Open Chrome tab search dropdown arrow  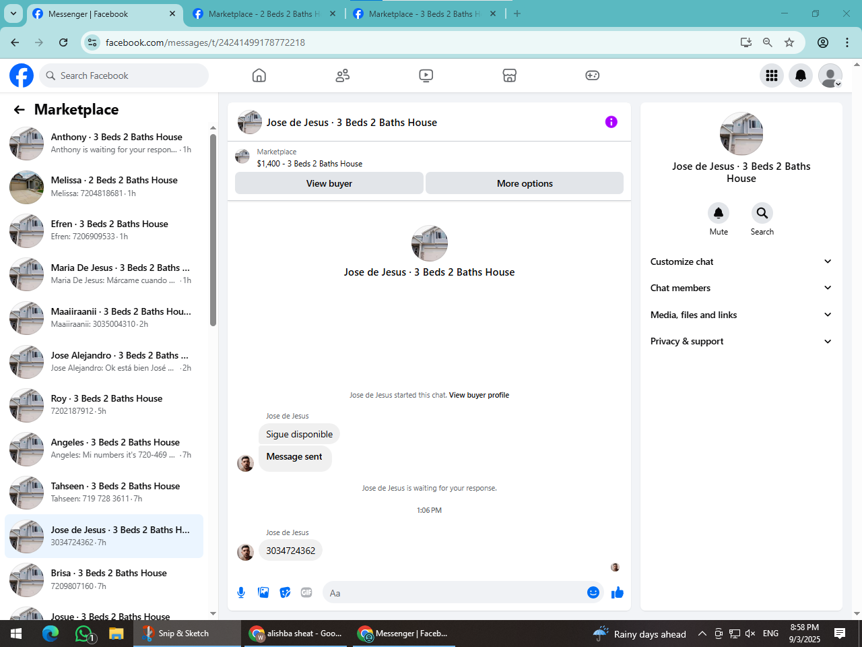[x=13, y=13]
